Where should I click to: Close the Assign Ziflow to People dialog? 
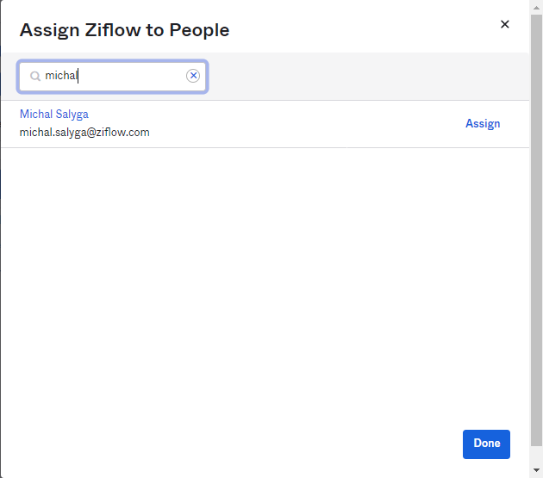[x=505, y=24]
